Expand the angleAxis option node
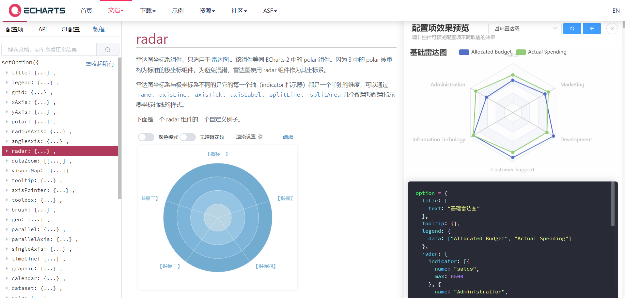Screen dimensions: 625x298 click(x=7, y=141)
